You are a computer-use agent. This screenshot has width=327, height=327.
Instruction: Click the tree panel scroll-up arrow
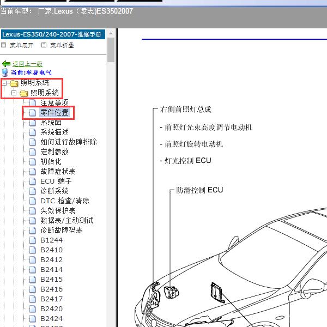[x=111, y=33]
